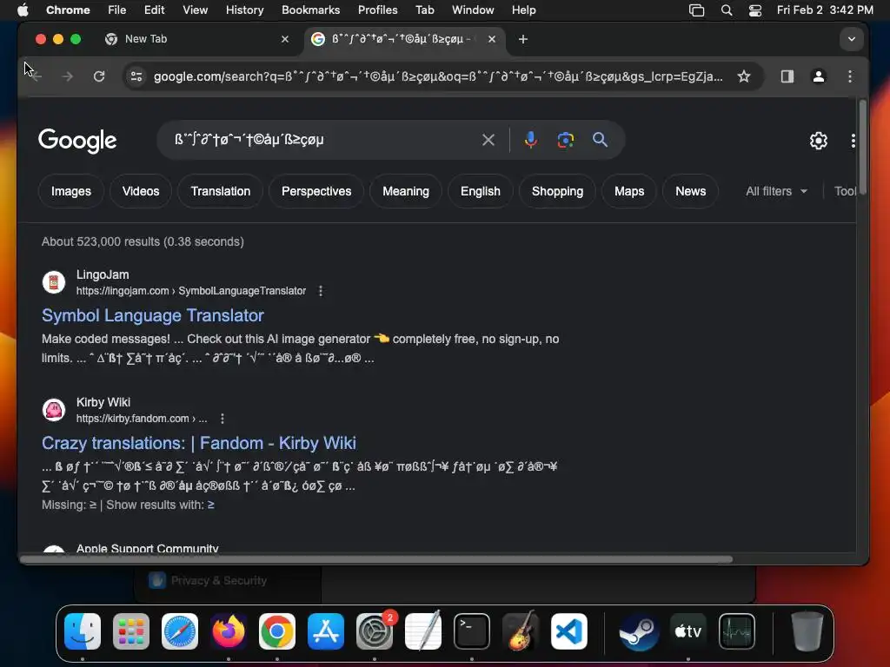Open TextEdit from the dock

pyautogui.click(x=423, y=631)
